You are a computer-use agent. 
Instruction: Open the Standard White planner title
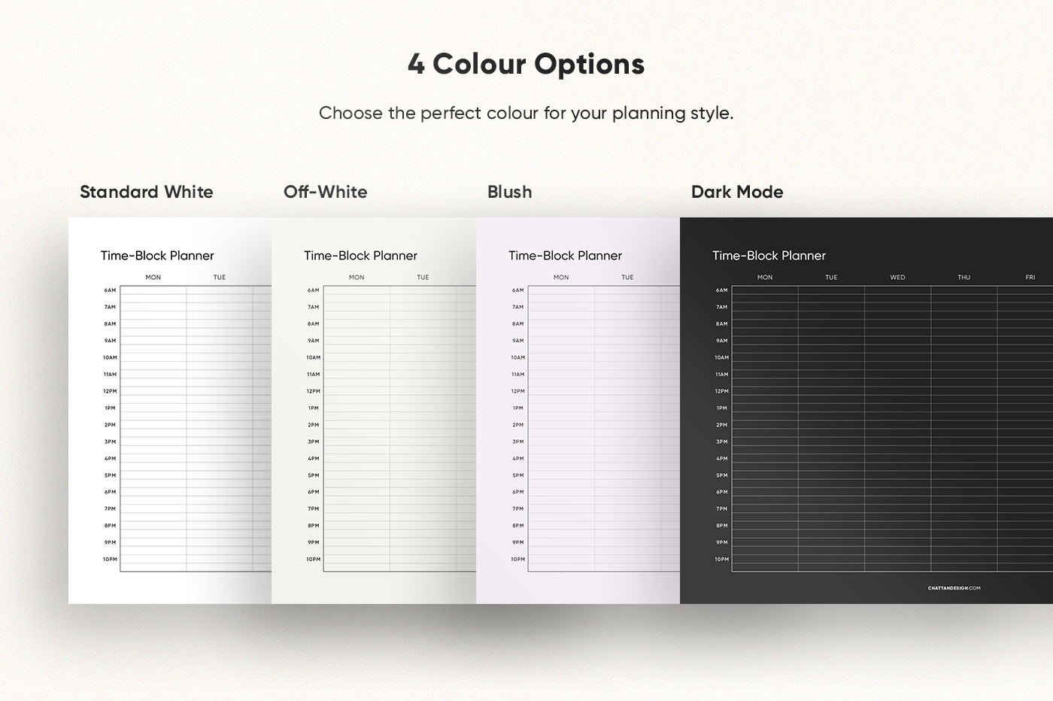tap(157, 256)
